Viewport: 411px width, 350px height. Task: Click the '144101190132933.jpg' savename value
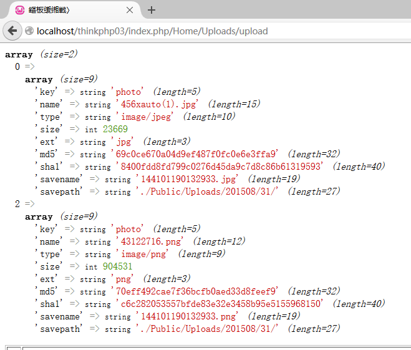pyautogui.click(x=189, y=179)
